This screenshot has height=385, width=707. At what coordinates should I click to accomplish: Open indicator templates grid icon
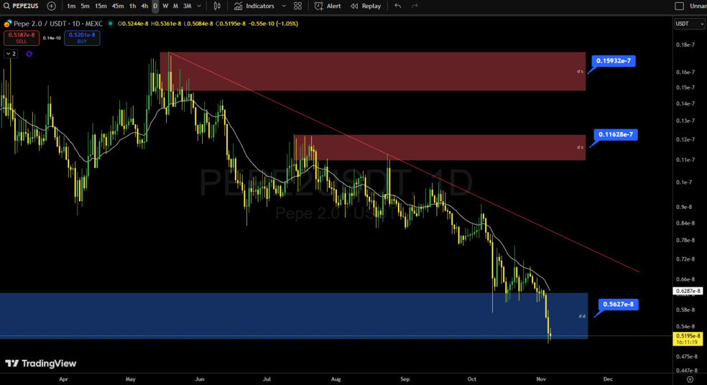[x=297, y=6]
